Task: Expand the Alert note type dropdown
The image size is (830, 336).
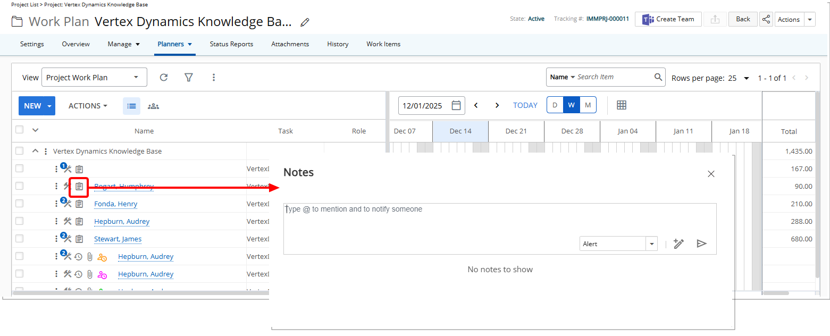Action: pos(651,244)
